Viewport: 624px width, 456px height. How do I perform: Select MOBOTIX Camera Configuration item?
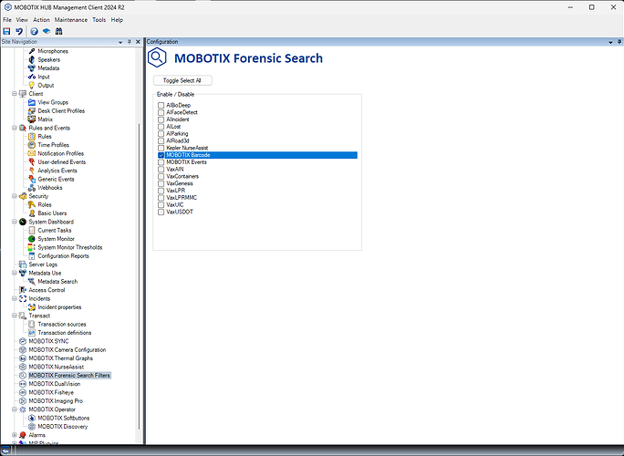(x=68, y=350)
